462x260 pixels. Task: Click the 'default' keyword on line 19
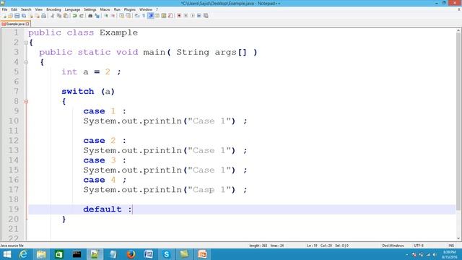click(x=103, y=209)
